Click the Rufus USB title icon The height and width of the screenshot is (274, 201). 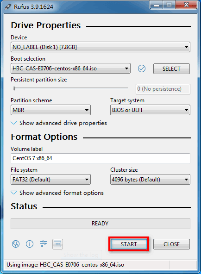pos(8,7)
